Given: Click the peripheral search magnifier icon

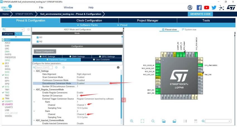Looking at the screenshot, I should 4,29.
